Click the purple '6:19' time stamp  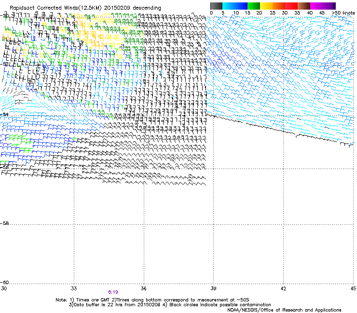point(113,292)
